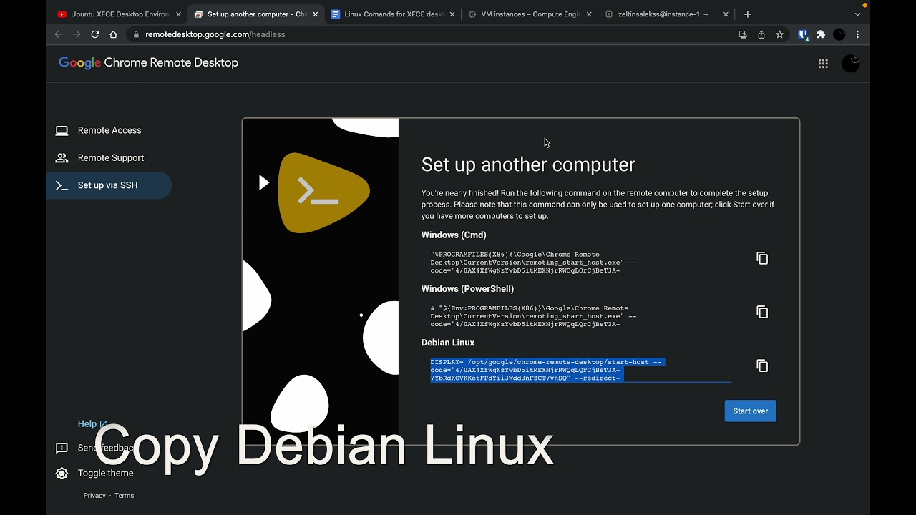Click the Windows (PowerShell) command text
The width and height of the screenshot is (916, 515).
click(533, 316)
